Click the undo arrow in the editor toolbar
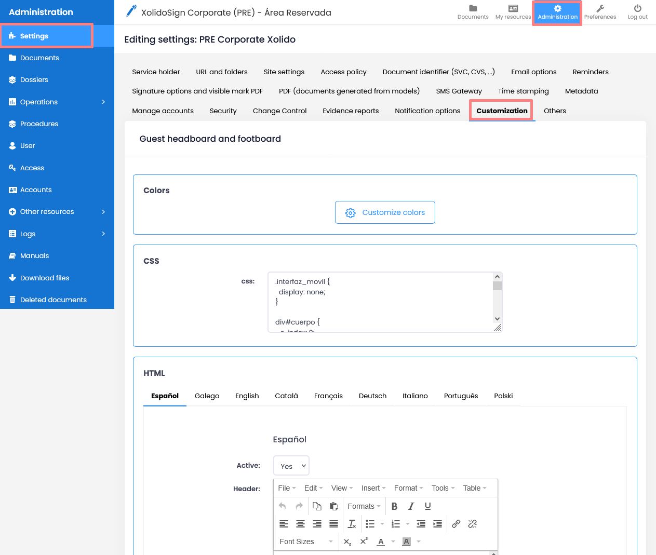This screenshot has height=555, width=656. click(282, 506)
